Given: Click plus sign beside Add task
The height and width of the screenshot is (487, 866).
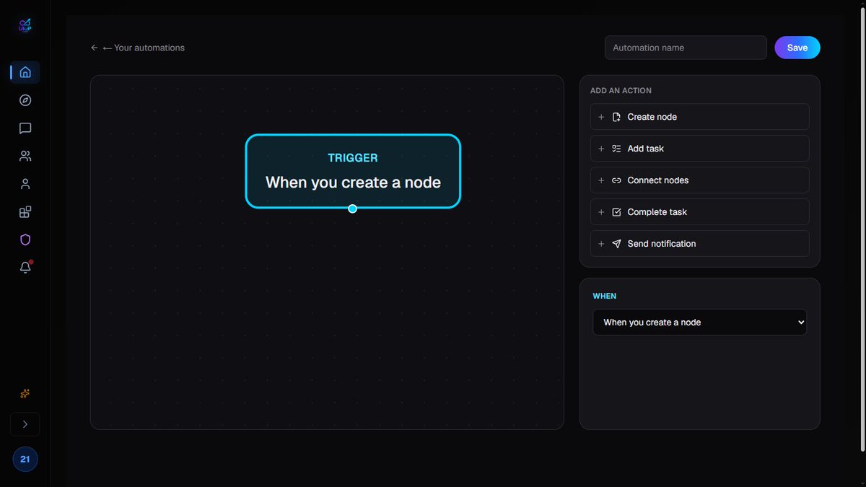Looking at the screenshot, I should coord(601,149).
